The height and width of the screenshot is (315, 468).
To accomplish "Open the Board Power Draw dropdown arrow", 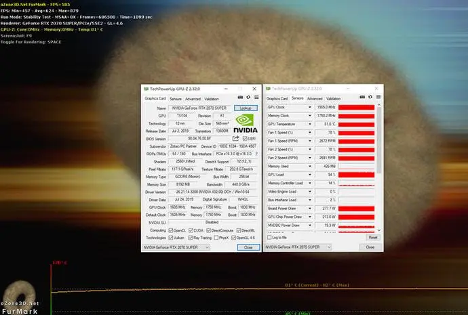I will click(x=309, y=209).
